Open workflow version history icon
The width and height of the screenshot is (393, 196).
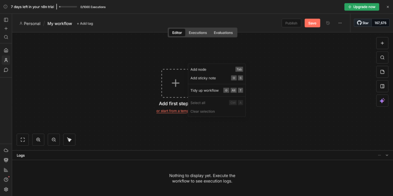[328, 23]
